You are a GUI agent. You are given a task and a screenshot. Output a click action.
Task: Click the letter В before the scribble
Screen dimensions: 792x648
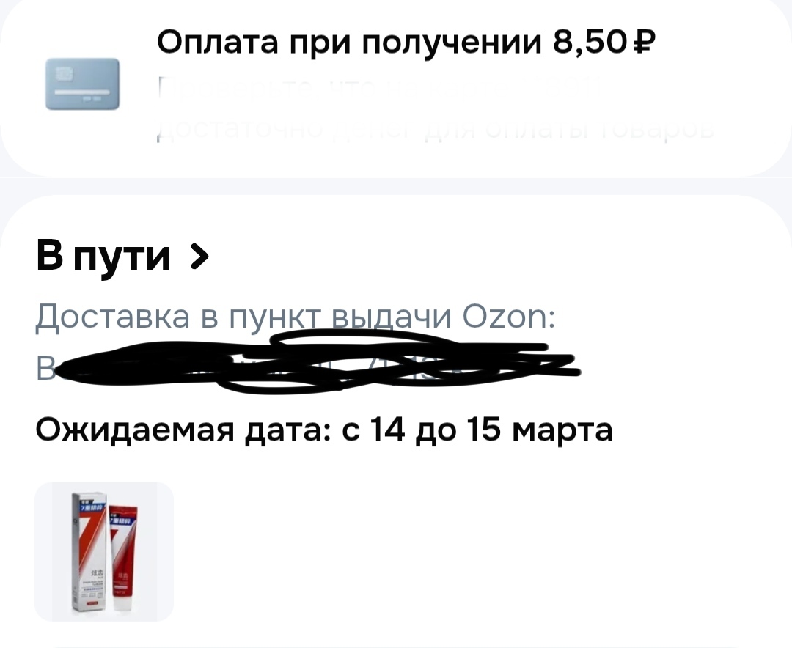pos(45,368)
